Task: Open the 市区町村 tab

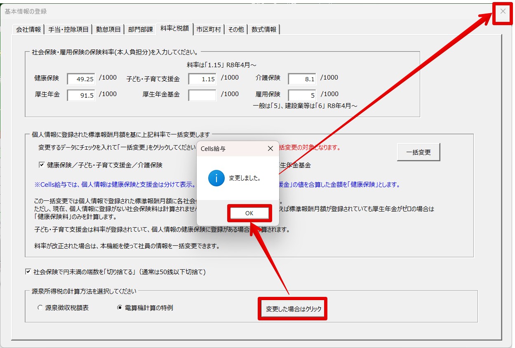Action: (x=209, y=29)
